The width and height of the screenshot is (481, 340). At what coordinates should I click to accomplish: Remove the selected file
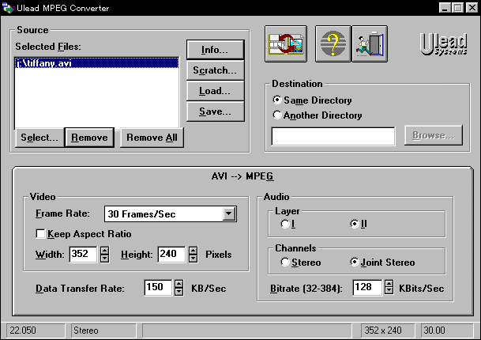(x=89, y=138)
